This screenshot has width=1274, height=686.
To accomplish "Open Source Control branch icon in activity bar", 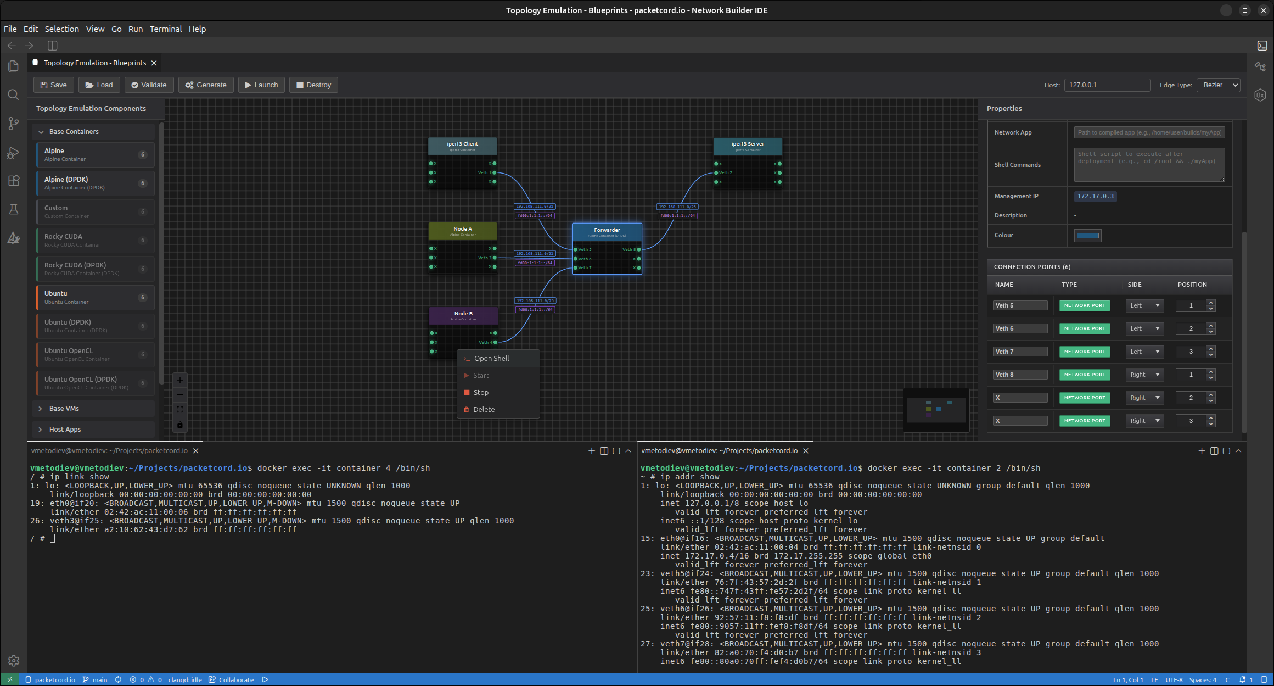I will tap(14, 124).
